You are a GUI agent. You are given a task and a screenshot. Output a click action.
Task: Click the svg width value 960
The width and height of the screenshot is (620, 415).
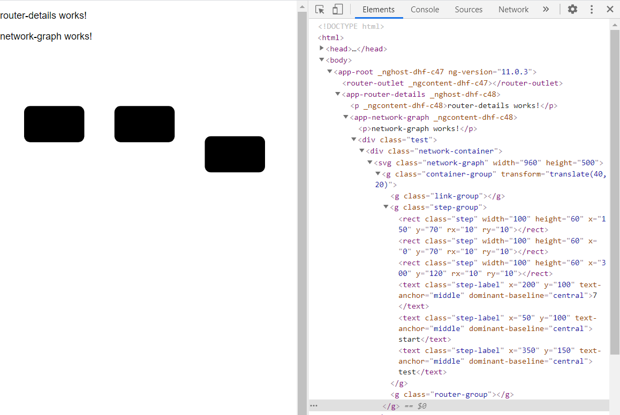tap(530, 162)
